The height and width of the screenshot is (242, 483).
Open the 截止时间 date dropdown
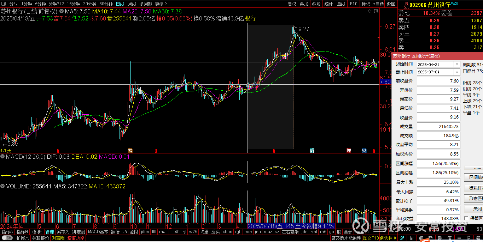click(456, 72)
